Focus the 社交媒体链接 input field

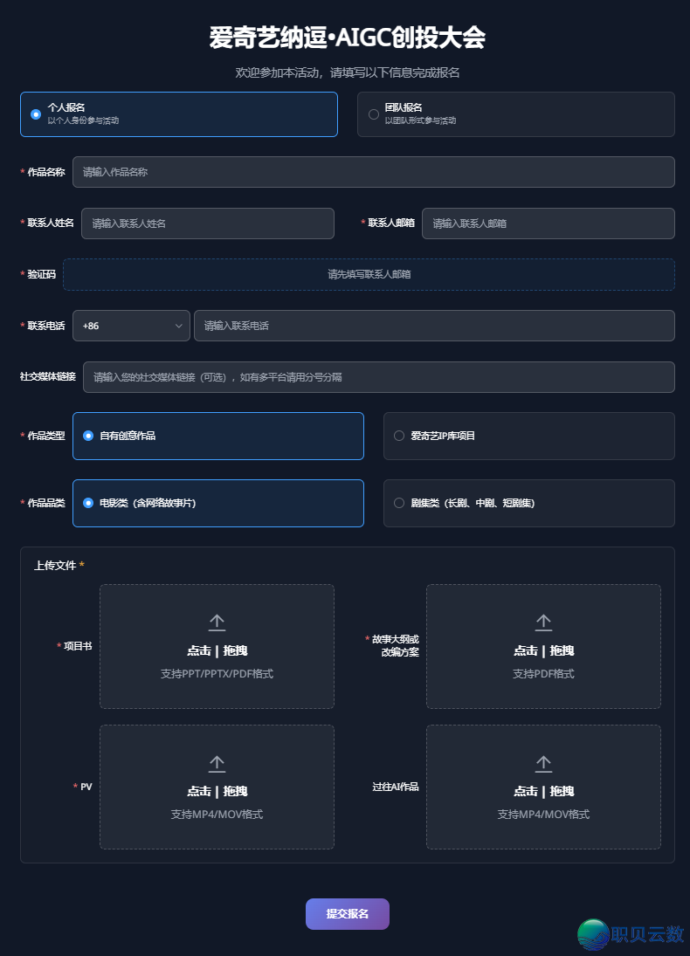[378, 377]
